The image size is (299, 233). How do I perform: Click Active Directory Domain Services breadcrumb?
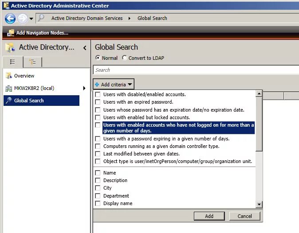click(x=87, y=18)
